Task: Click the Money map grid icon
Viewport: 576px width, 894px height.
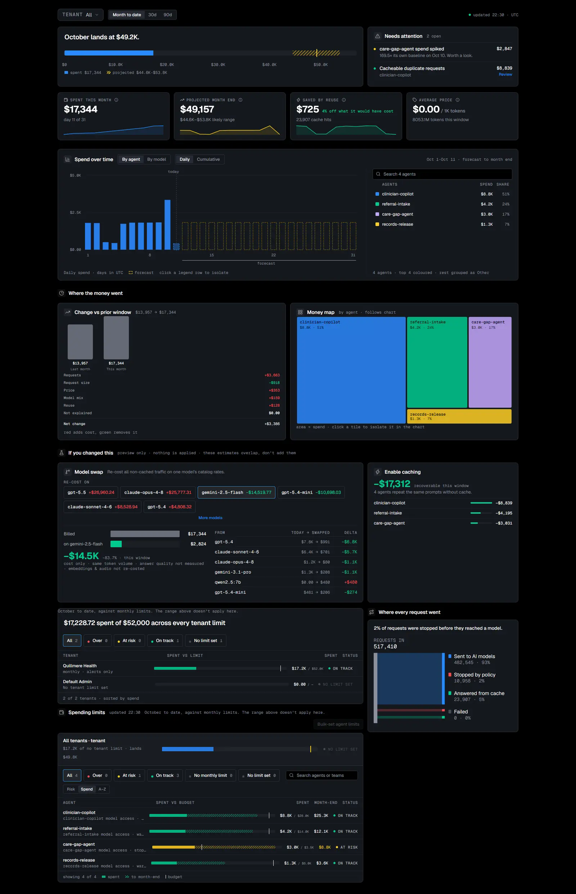Action: coord(300,312)
